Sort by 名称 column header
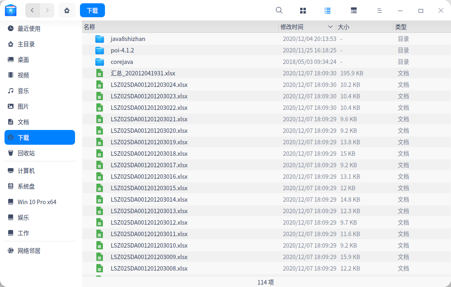The height and width of the screenshot is (287, 451). click(x=180, y=27)
